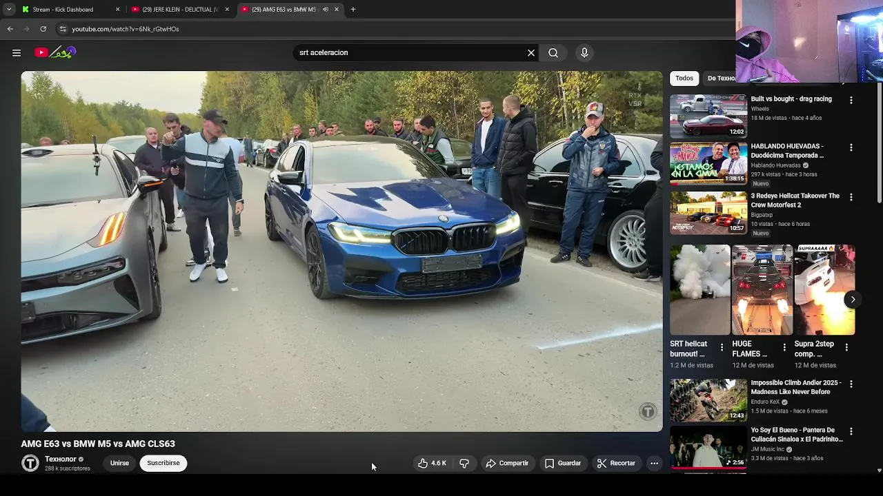Clear the search text with the X icon
The height and width of the screenshot is (496, 883).
click(x=531, y=52)
